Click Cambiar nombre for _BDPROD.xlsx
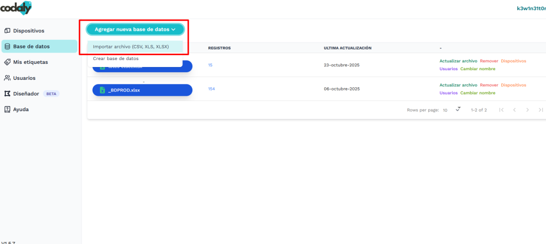The image size is (546, 244). 476,93
